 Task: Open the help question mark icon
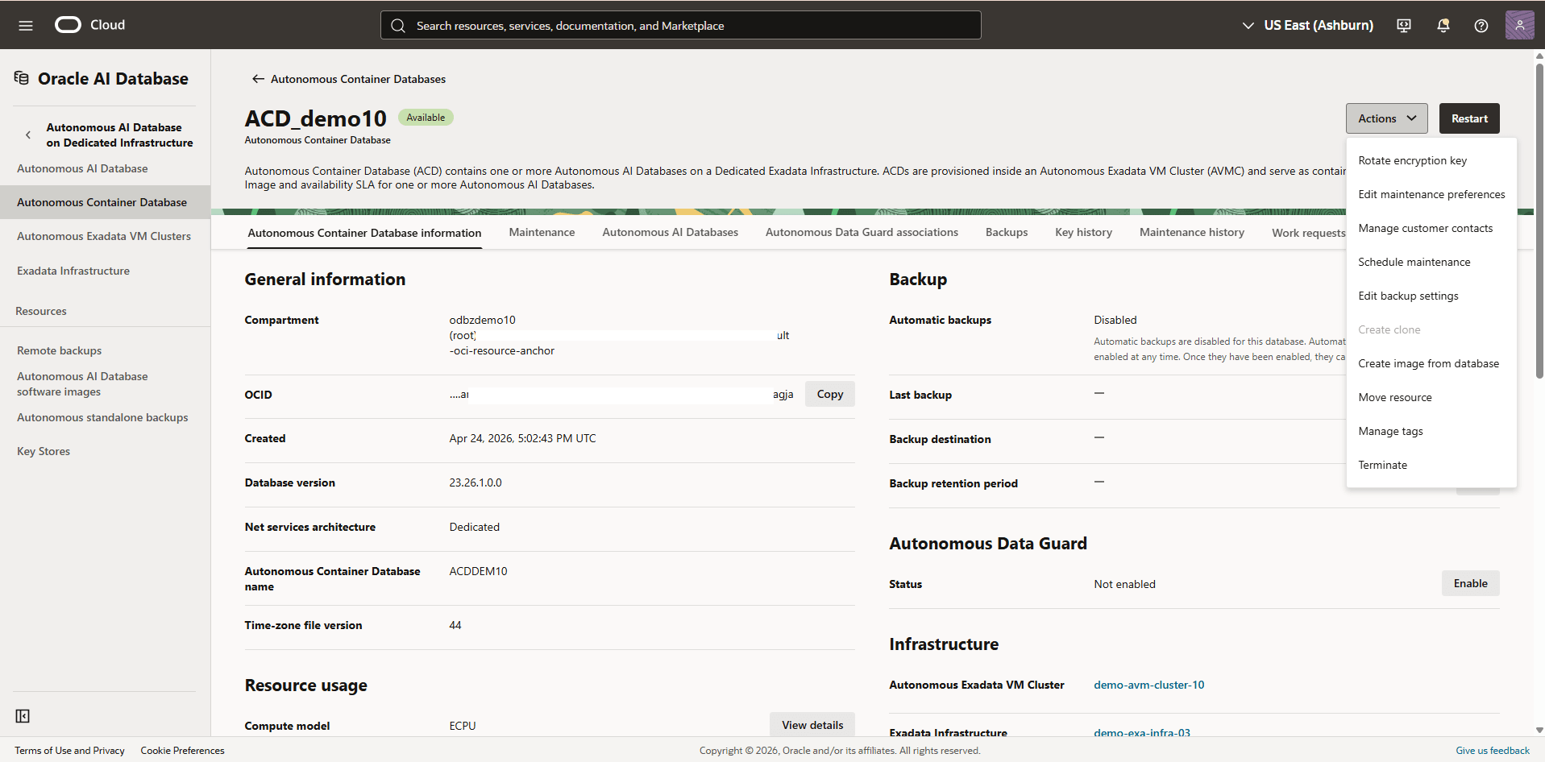coord(1481,26)
